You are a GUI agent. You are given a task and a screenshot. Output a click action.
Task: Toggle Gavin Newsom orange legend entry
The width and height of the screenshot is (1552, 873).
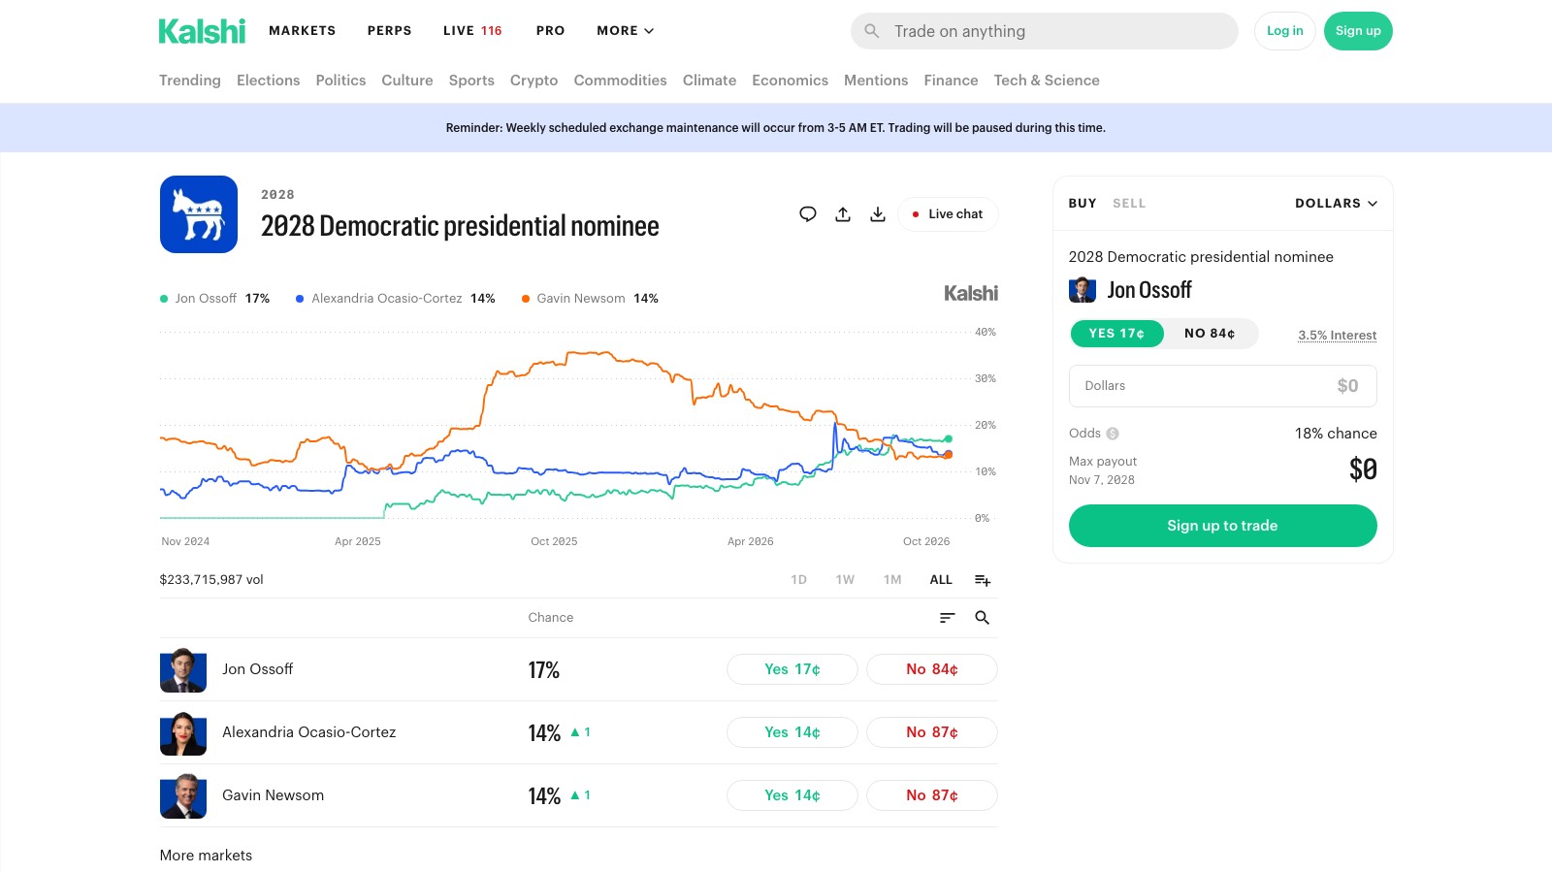coord(590,299)
